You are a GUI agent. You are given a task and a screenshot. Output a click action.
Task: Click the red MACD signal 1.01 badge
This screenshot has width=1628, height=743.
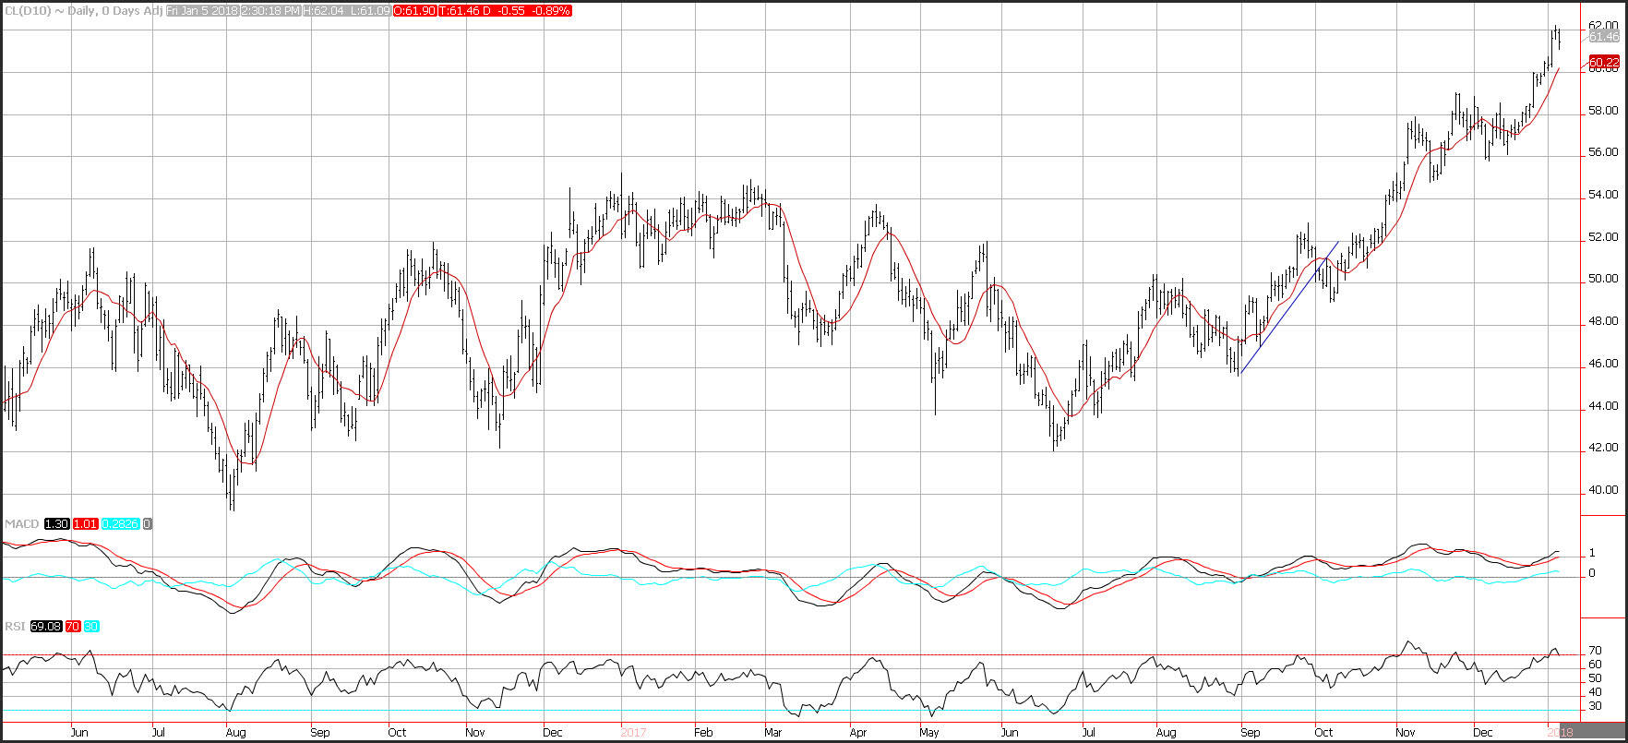[x=86, y=523]
